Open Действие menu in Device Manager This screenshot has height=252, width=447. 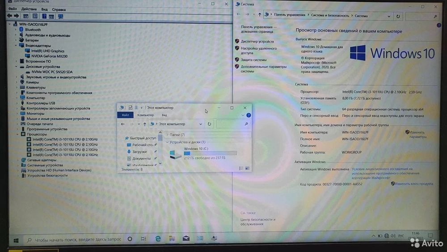tap(29, 9)
